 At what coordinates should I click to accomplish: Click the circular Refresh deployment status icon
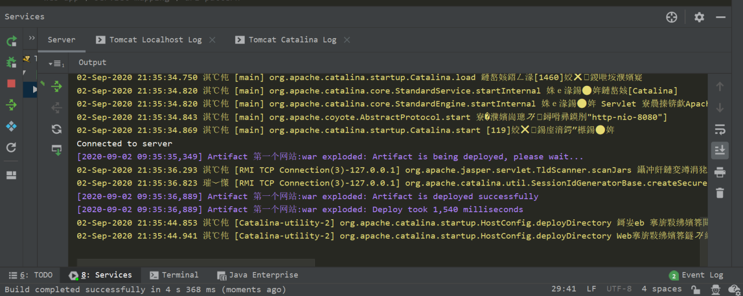pyautogui.click(x=57, y=129)
